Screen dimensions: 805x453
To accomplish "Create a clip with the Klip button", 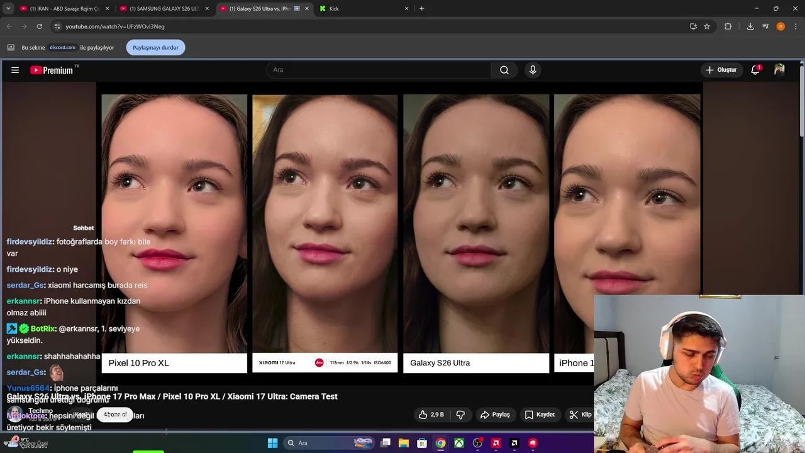I will 580,415.
